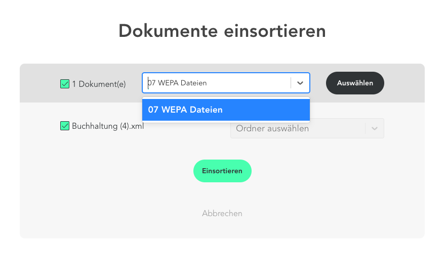This screenshot has height=253, width=446.
Task: Click empty gray header bar left of checkbox
Action: click(38, 83)
